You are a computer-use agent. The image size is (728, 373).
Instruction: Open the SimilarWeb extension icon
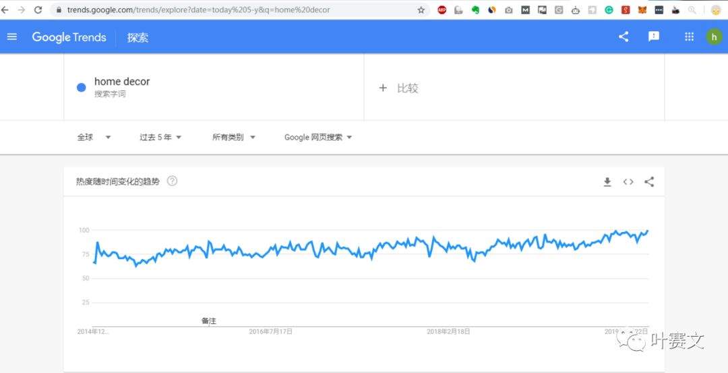pos(492,9)
